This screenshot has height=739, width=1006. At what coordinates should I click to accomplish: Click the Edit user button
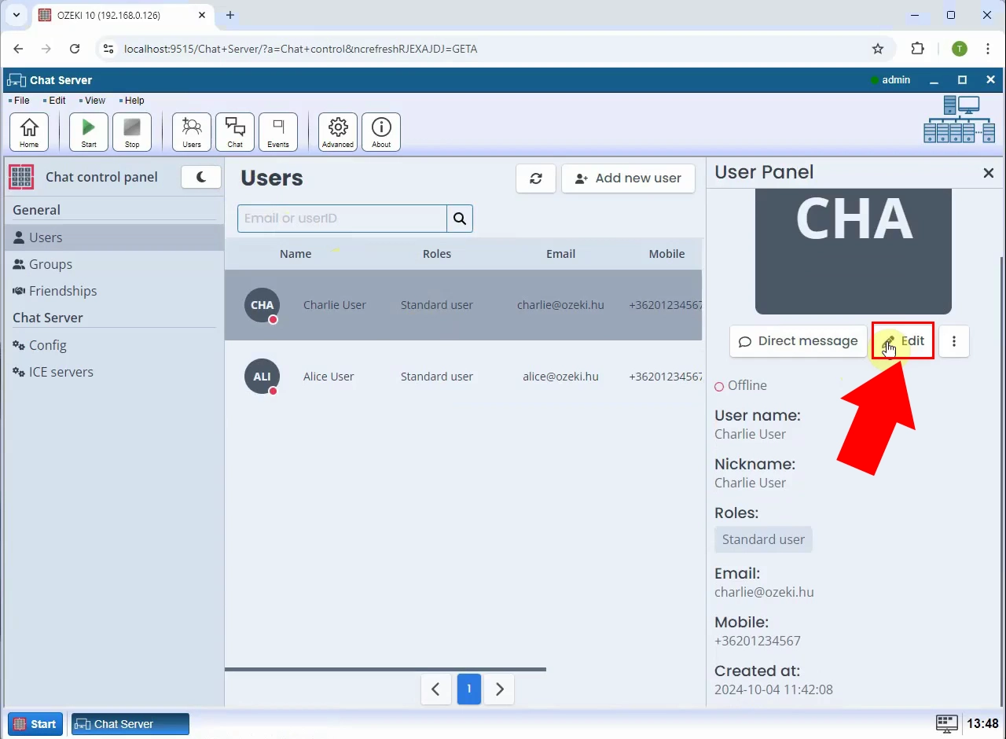coord(903,341)
